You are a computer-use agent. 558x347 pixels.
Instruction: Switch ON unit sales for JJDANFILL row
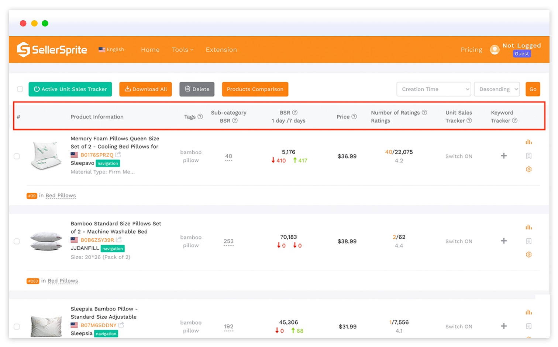pyautogui.click(x=459, y=241)
